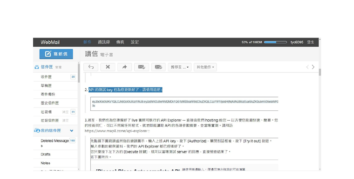Open the 收件匣 inbox folder

[x=46, y=77]
